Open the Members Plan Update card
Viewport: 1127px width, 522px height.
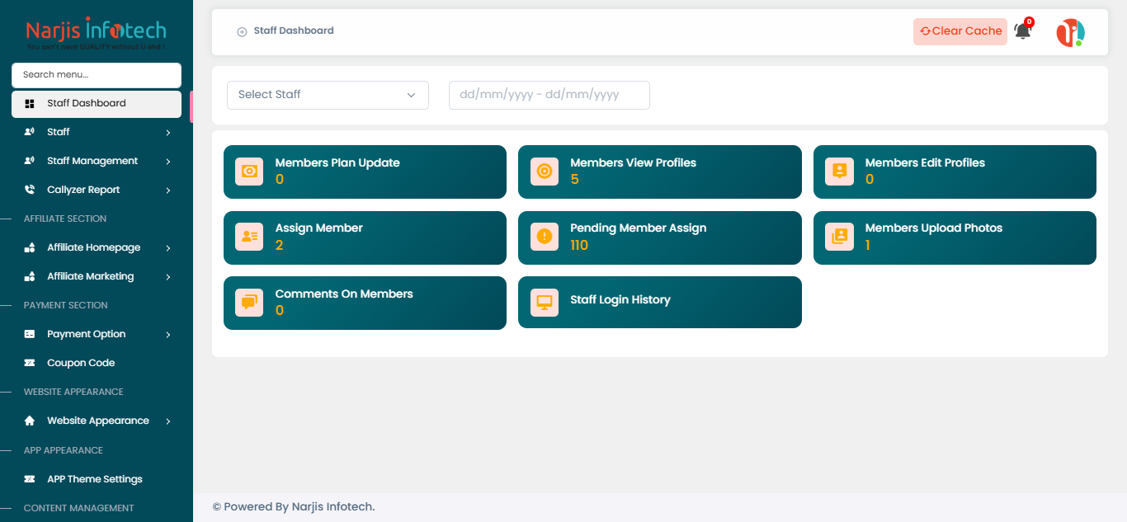365,172
